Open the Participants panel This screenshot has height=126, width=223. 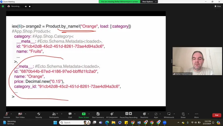click(x=54, y=115)
